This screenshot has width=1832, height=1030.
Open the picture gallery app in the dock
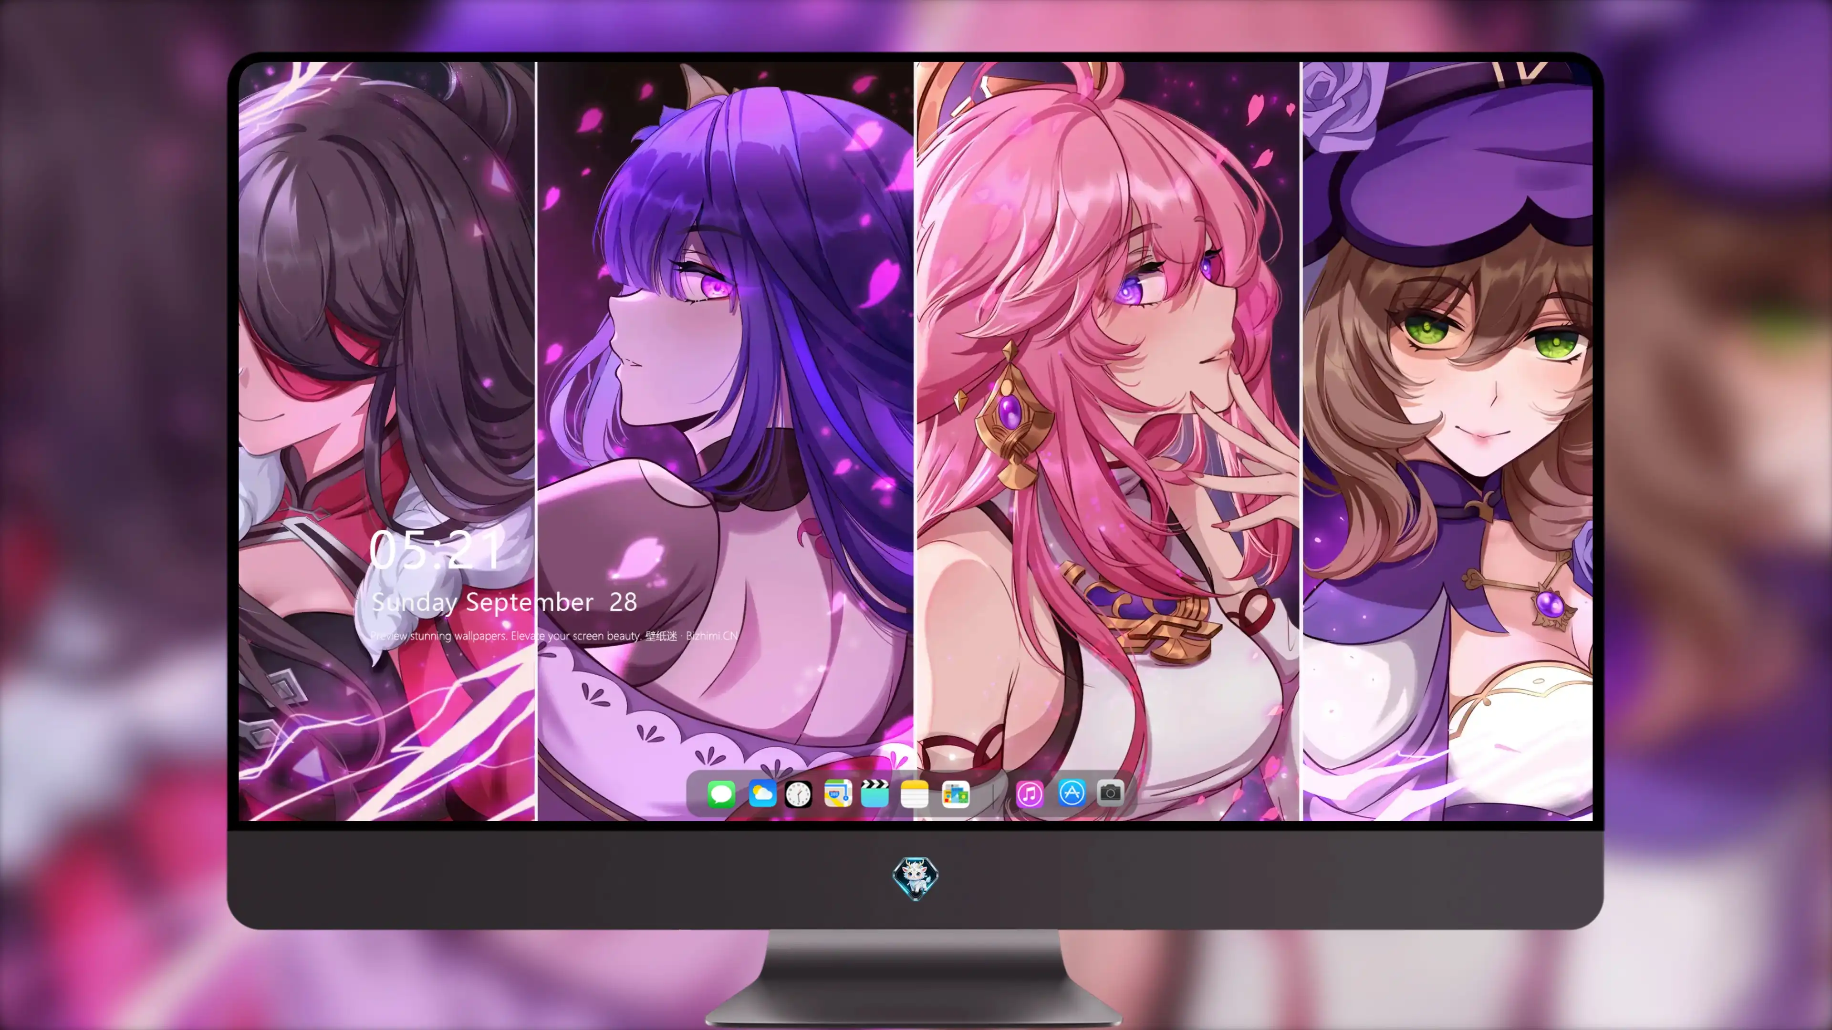tap(955, 793)
